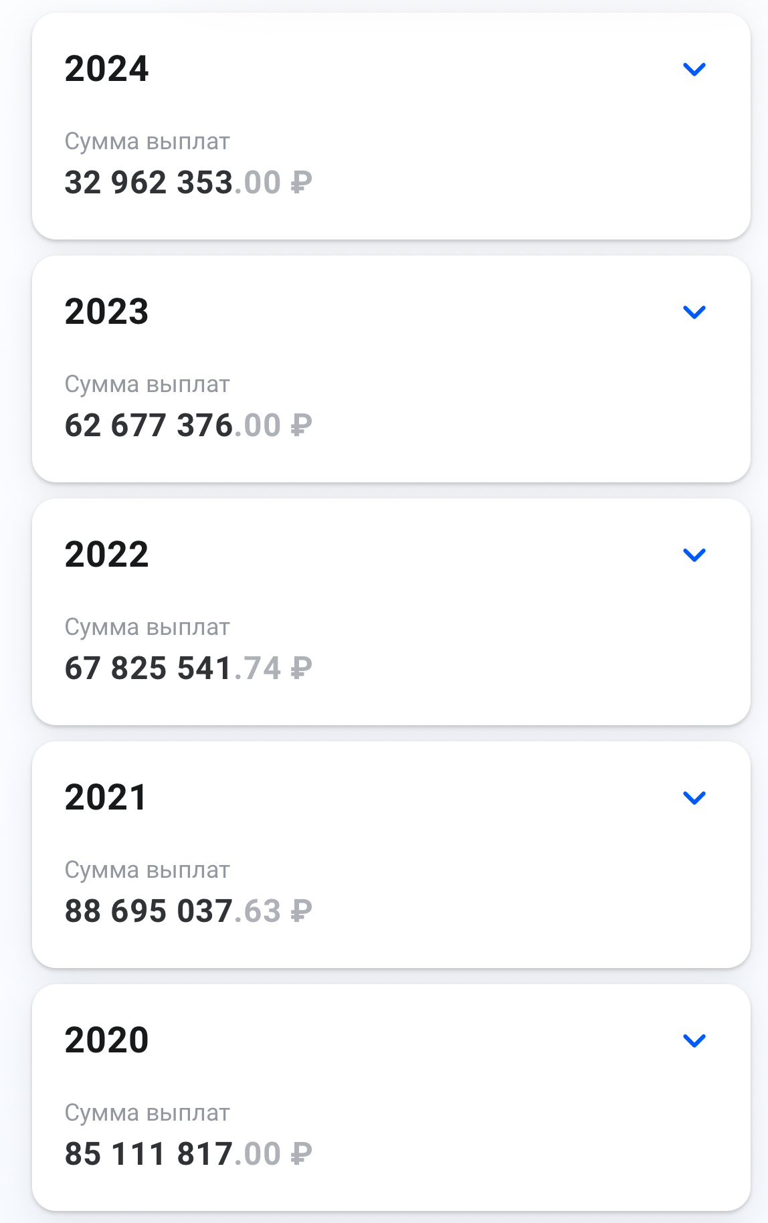Click the chevron beside 2020
The height and width of the screenshot is (1223, 768).
(694, 1040)
